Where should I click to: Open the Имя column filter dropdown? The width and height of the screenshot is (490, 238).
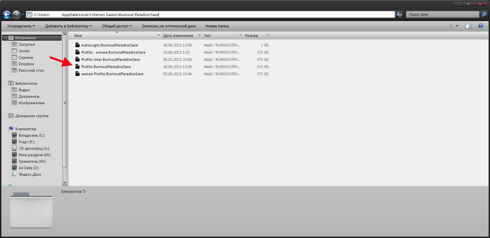158,36
